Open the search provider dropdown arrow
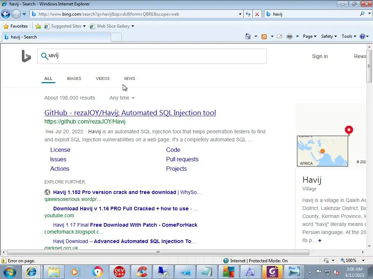The width and height of the screenshot is (373, 279). (x=369, y=14)
